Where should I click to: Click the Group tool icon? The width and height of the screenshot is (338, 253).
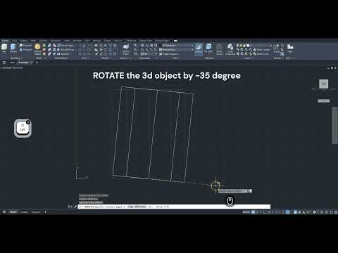(x=277, y=48)
